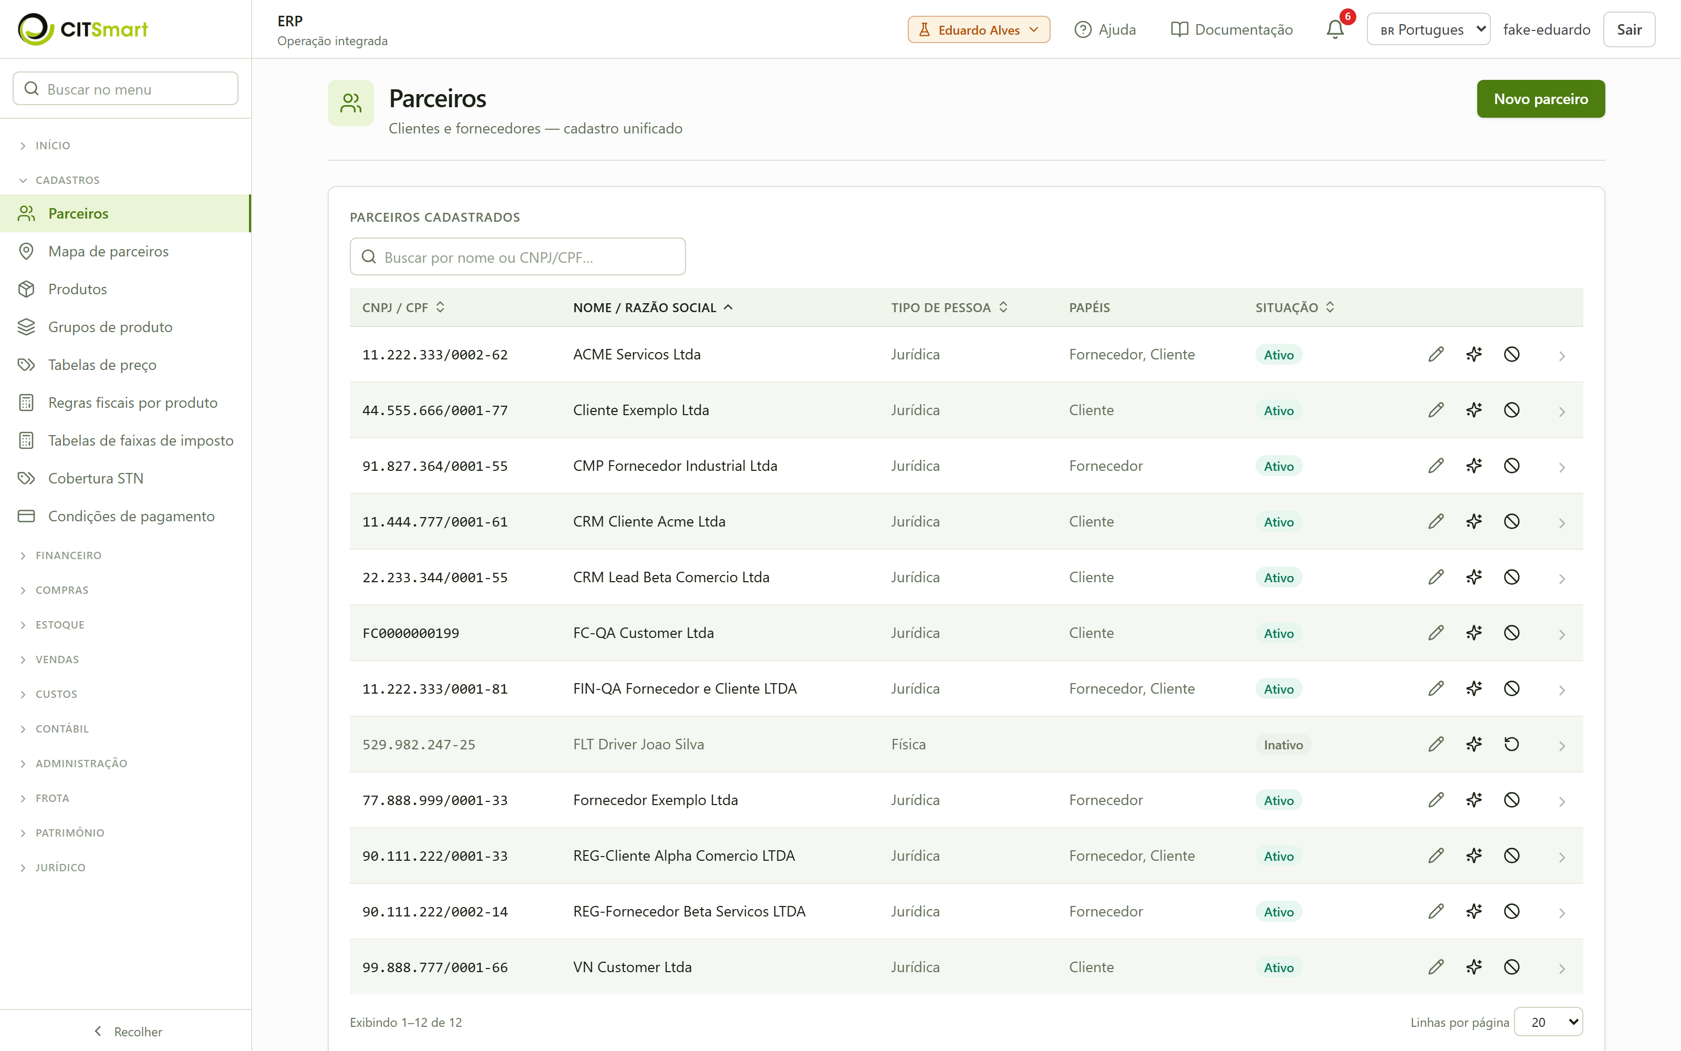1681x1051 pixels.
Task: Edit the ACME Servicos Ltda partner
Action: (1436, 355)
